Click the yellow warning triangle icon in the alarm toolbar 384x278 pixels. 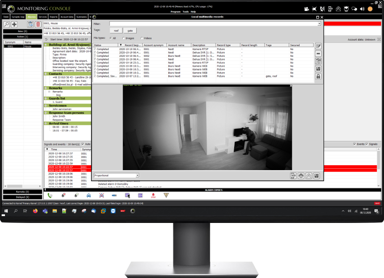point(166,195)
